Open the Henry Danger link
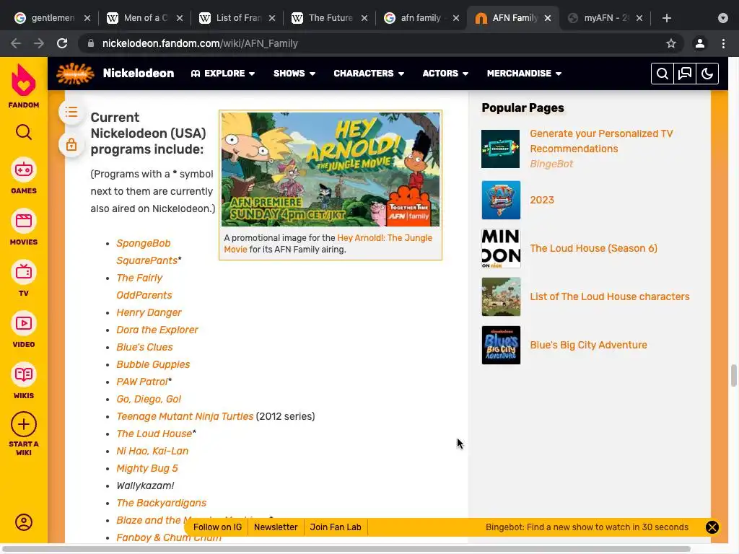739x554 pixels. click(x=149, y=313)
